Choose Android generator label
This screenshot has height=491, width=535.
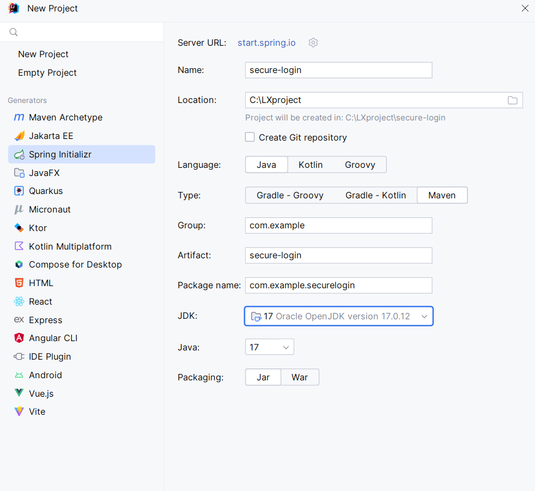45,375
